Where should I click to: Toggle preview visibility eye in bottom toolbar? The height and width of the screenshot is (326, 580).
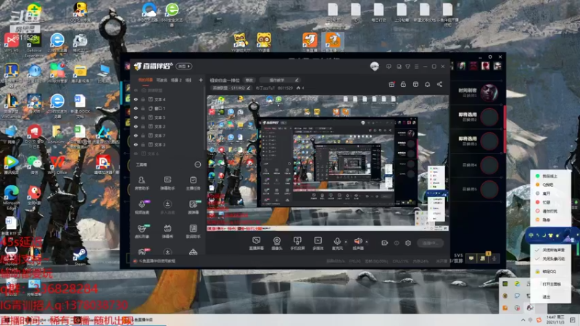coord(397,243)
